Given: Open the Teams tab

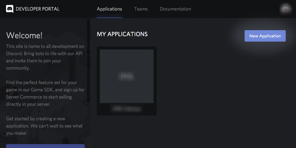Looking at the screenshot, I should coord(141,9).
